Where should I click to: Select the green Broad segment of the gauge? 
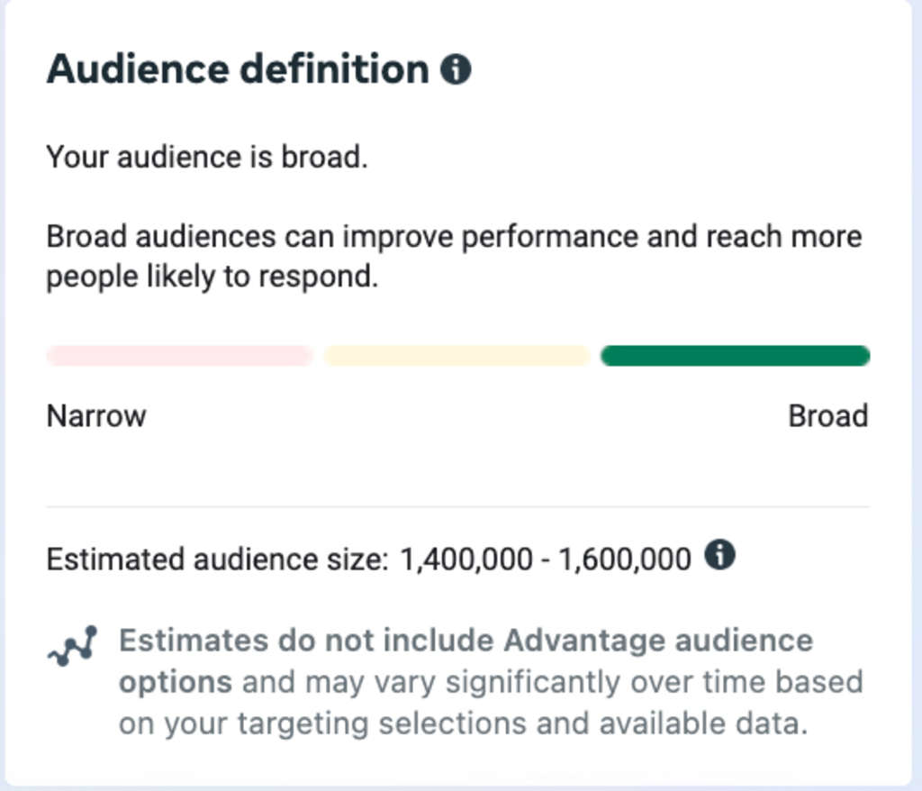(734, 355)
